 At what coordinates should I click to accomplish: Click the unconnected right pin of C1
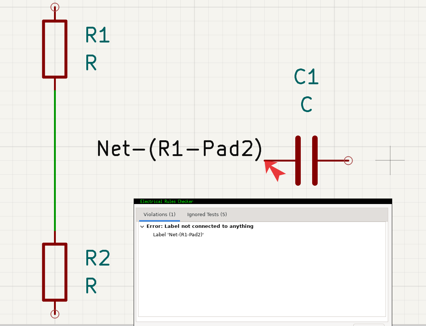coord(348,160)
